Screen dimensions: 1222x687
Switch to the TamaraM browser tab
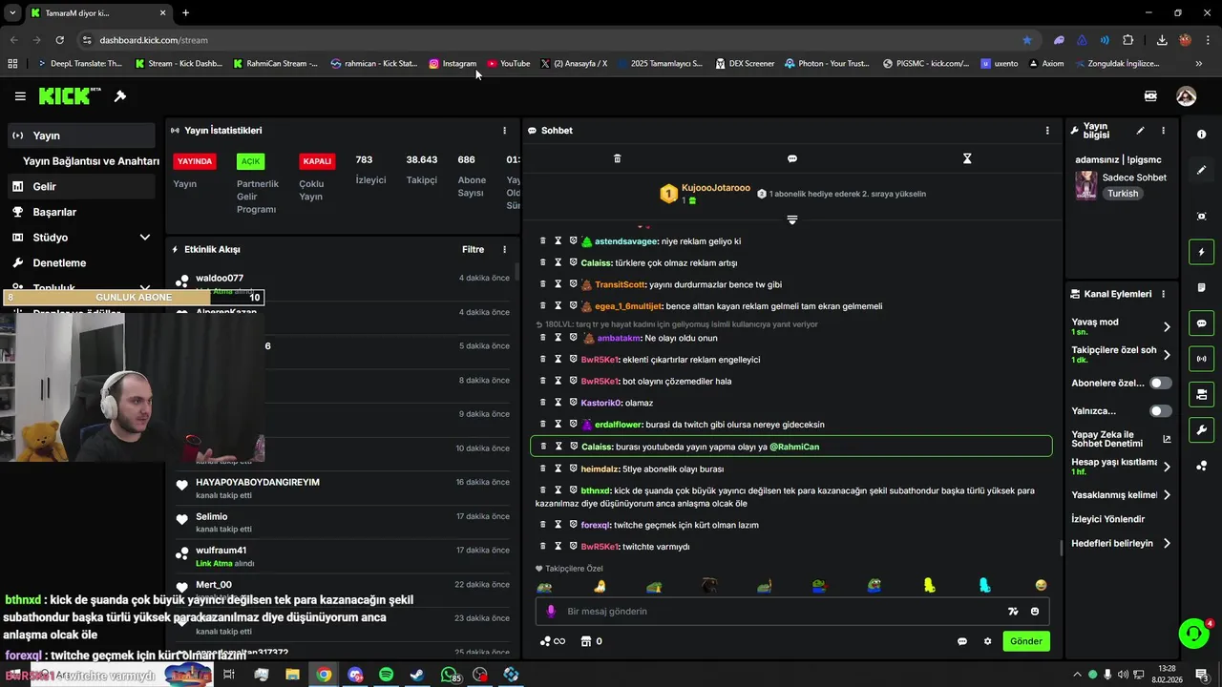97,13
